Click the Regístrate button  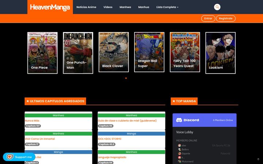[226, 19]
